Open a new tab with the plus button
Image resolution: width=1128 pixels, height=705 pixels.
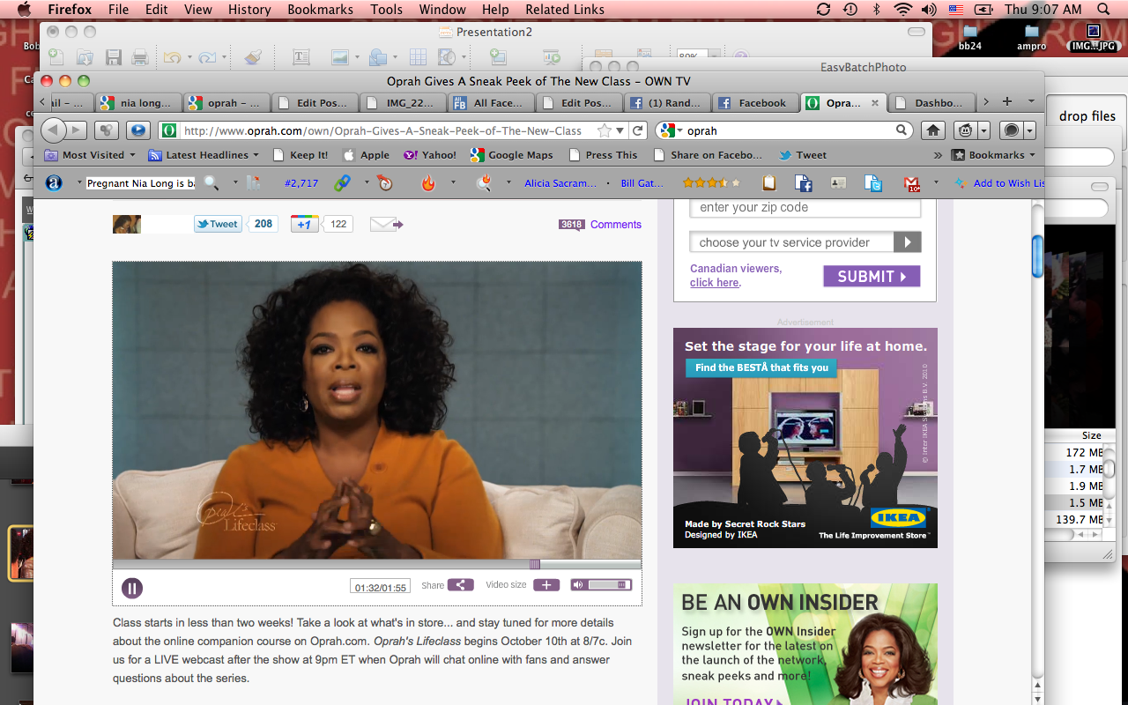click(x=1006, y=102)
